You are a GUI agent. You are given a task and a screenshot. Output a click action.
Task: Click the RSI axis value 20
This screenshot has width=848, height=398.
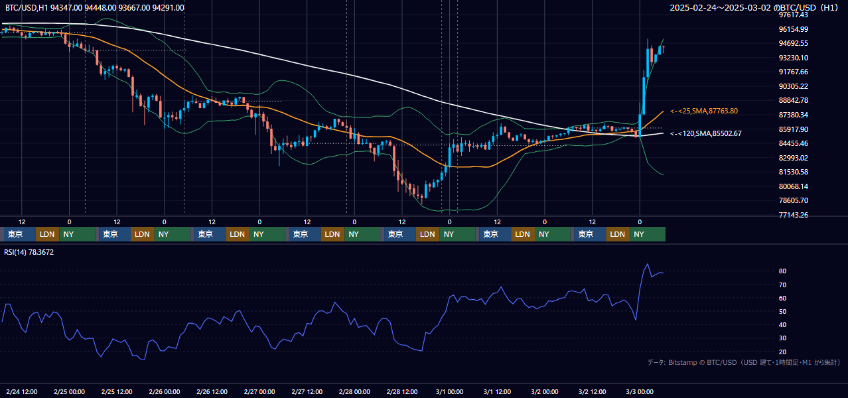coord(782,352)
